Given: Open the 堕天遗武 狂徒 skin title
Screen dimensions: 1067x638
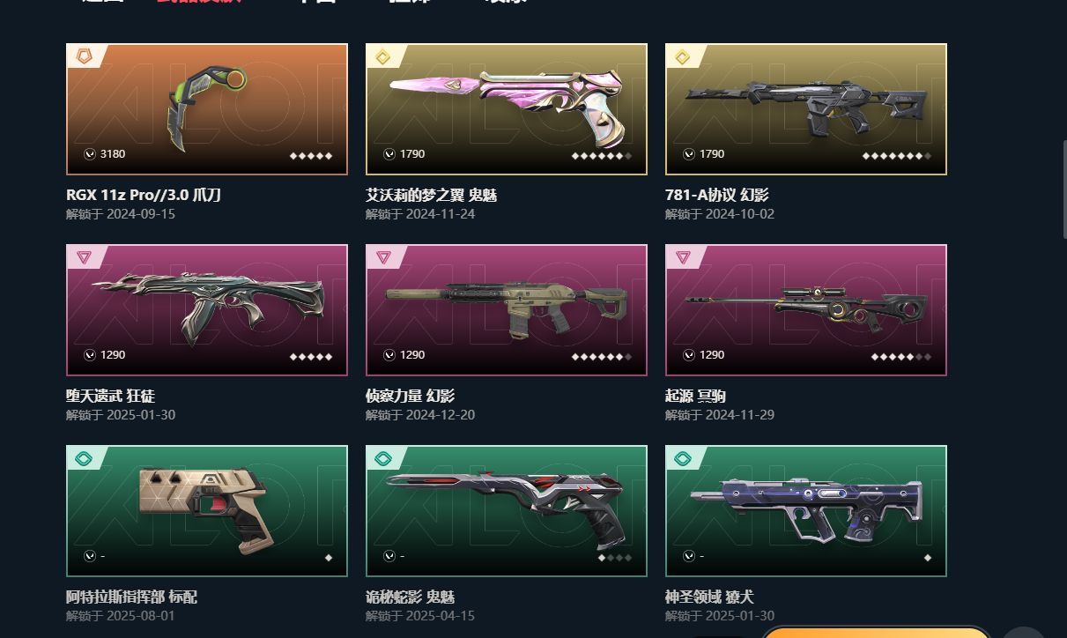Looking at the screenshot, I should pyautogui.click(x=111, y=396).
